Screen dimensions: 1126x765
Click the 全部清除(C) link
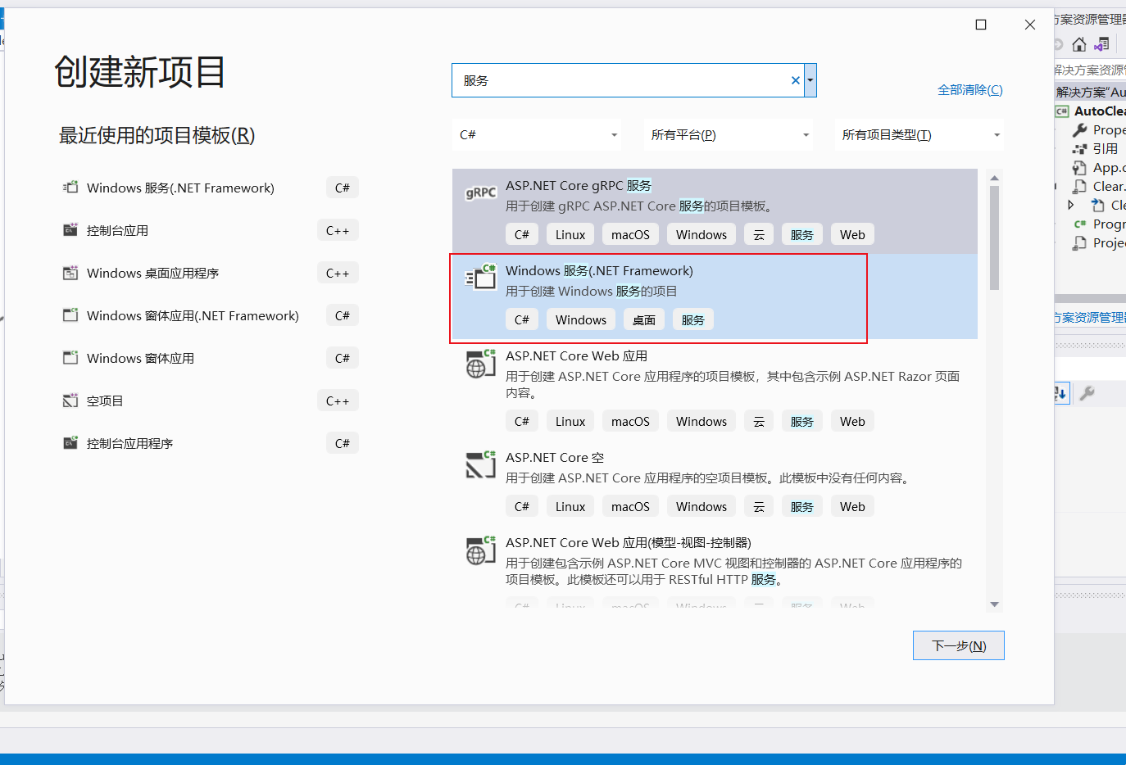pos(970,89)
